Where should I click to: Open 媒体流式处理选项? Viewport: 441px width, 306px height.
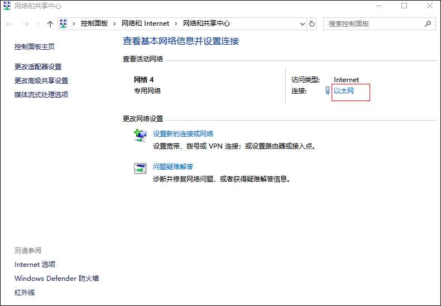(x=41, y=95)
